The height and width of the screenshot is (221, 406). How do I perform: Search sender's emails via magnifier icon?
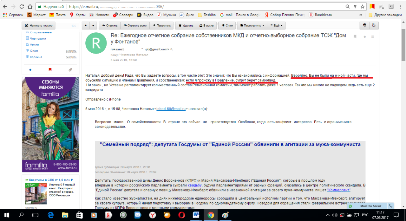172,49
